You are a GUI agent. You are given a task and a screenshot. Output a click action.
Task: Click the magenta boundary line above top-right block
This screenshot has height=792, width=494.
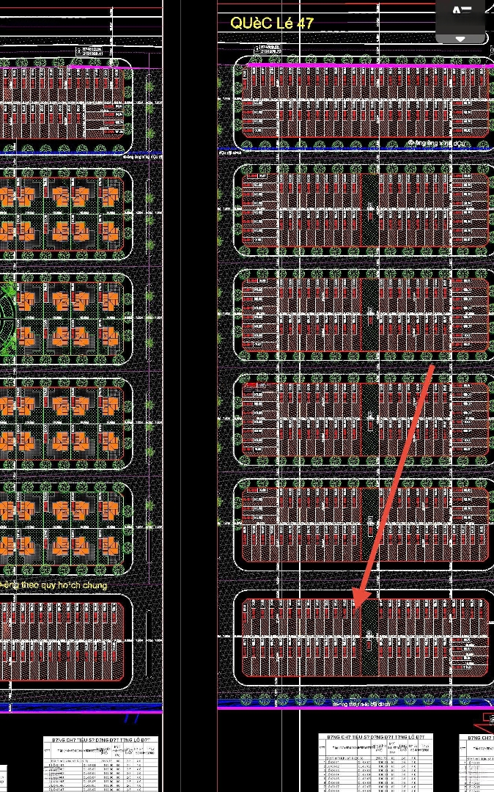coord(366,65)
